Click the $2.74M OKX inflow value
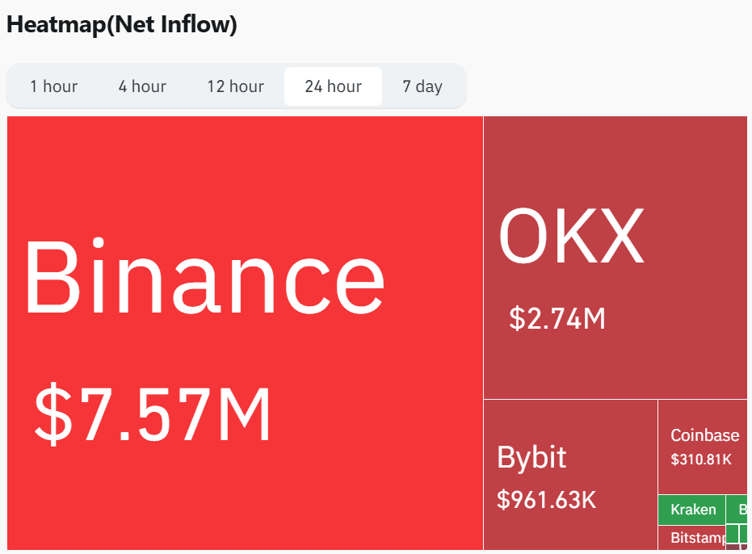The width and height of the screenshot is (752, 554). pyautogui.click(x=557, y=318)
